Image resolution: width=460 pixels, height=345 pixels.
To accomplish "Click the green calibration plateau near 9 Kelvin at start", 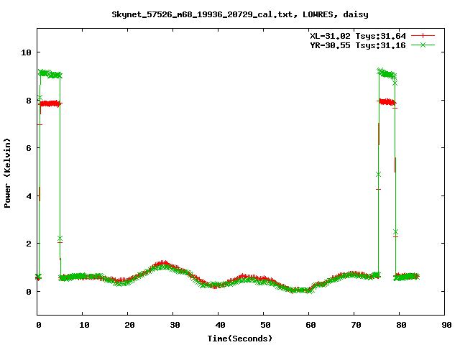I will click(50, 74).
